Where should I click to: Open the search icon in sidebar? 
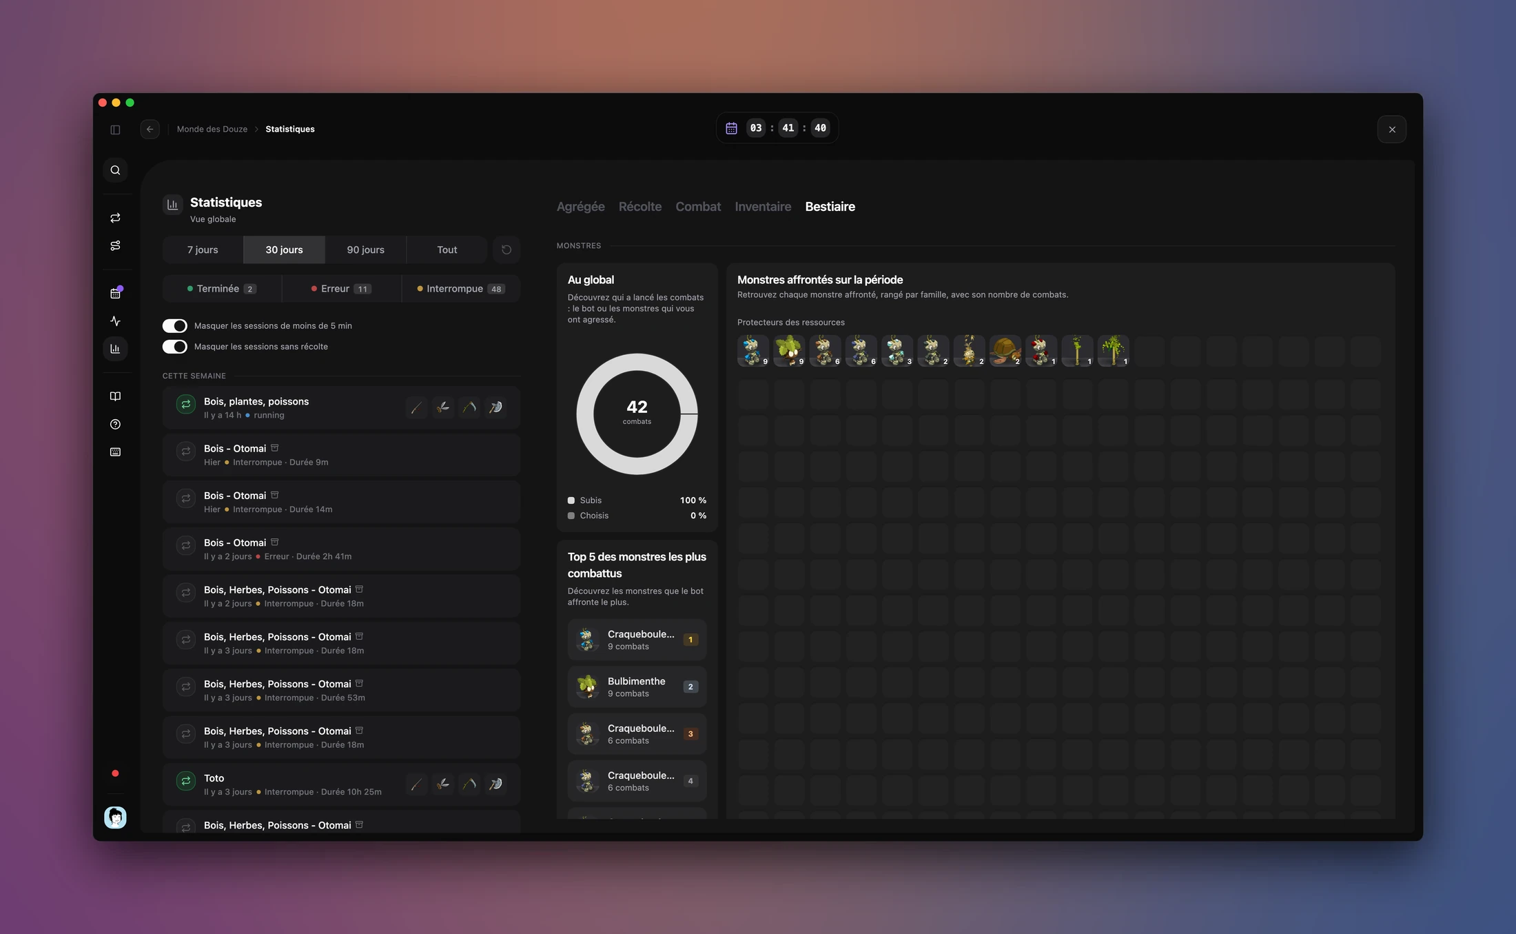tap(115, 170)
